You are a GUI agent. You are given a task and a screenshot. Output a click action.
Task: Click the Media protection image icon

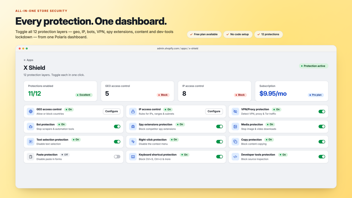coord(235,127)
